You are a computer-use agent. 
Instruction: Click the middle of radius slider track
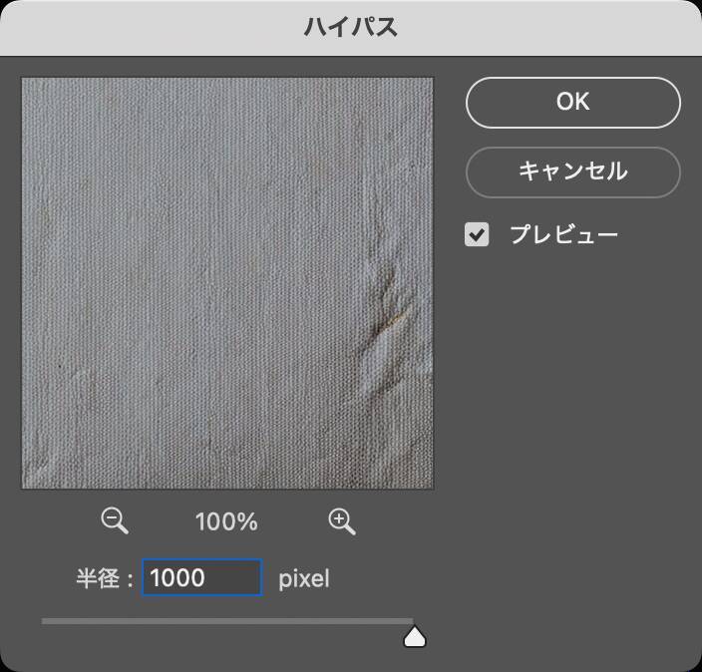227,621
